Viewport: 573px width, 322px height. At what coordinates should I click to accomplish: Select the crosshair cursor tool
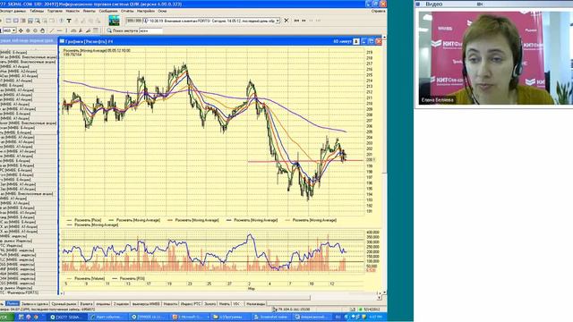[21, 30]
